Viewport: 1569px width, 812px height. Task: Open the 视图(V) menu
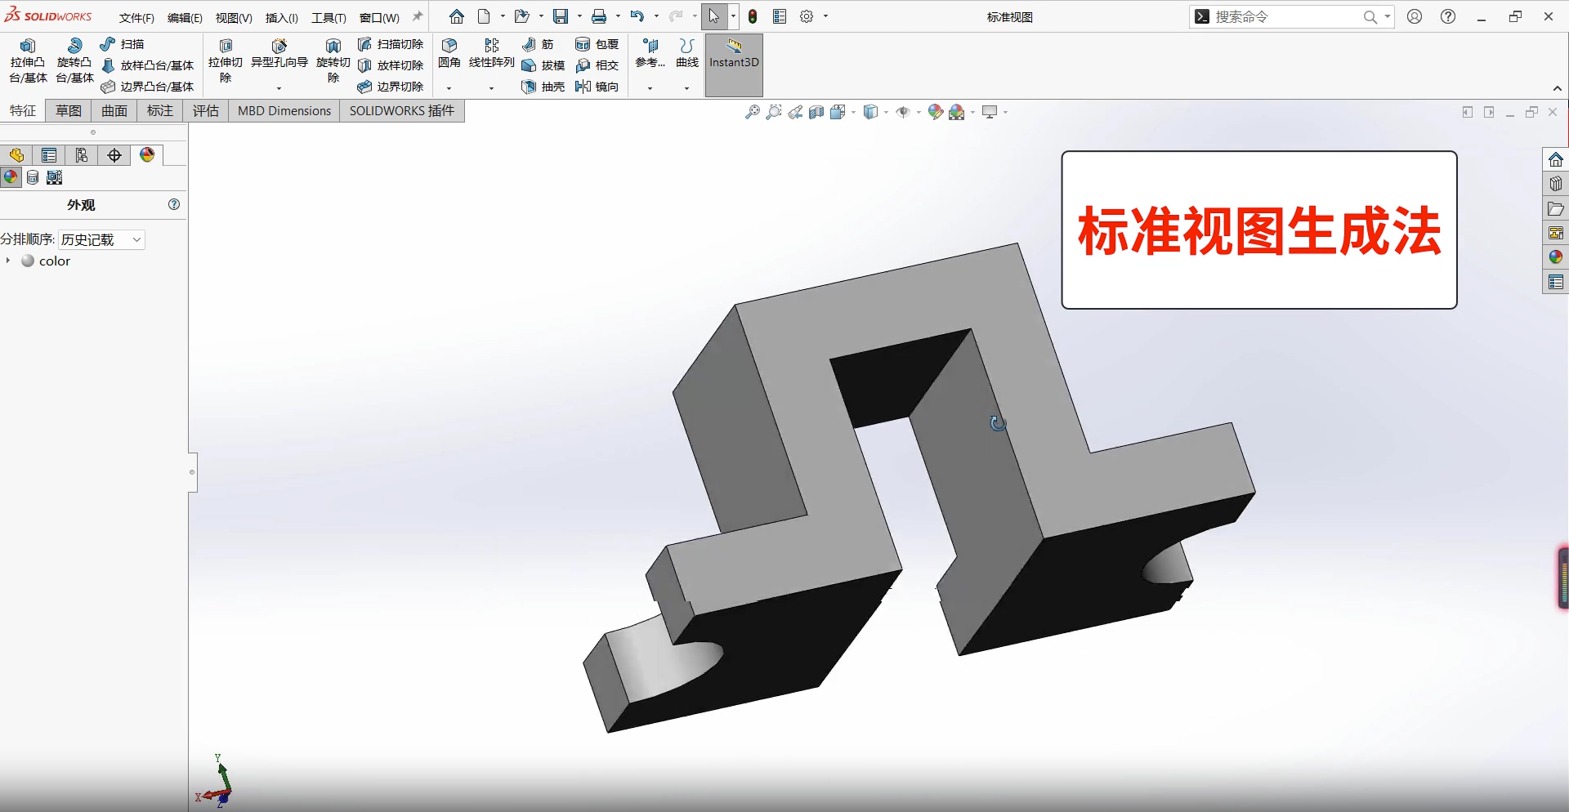pos(234,17)
